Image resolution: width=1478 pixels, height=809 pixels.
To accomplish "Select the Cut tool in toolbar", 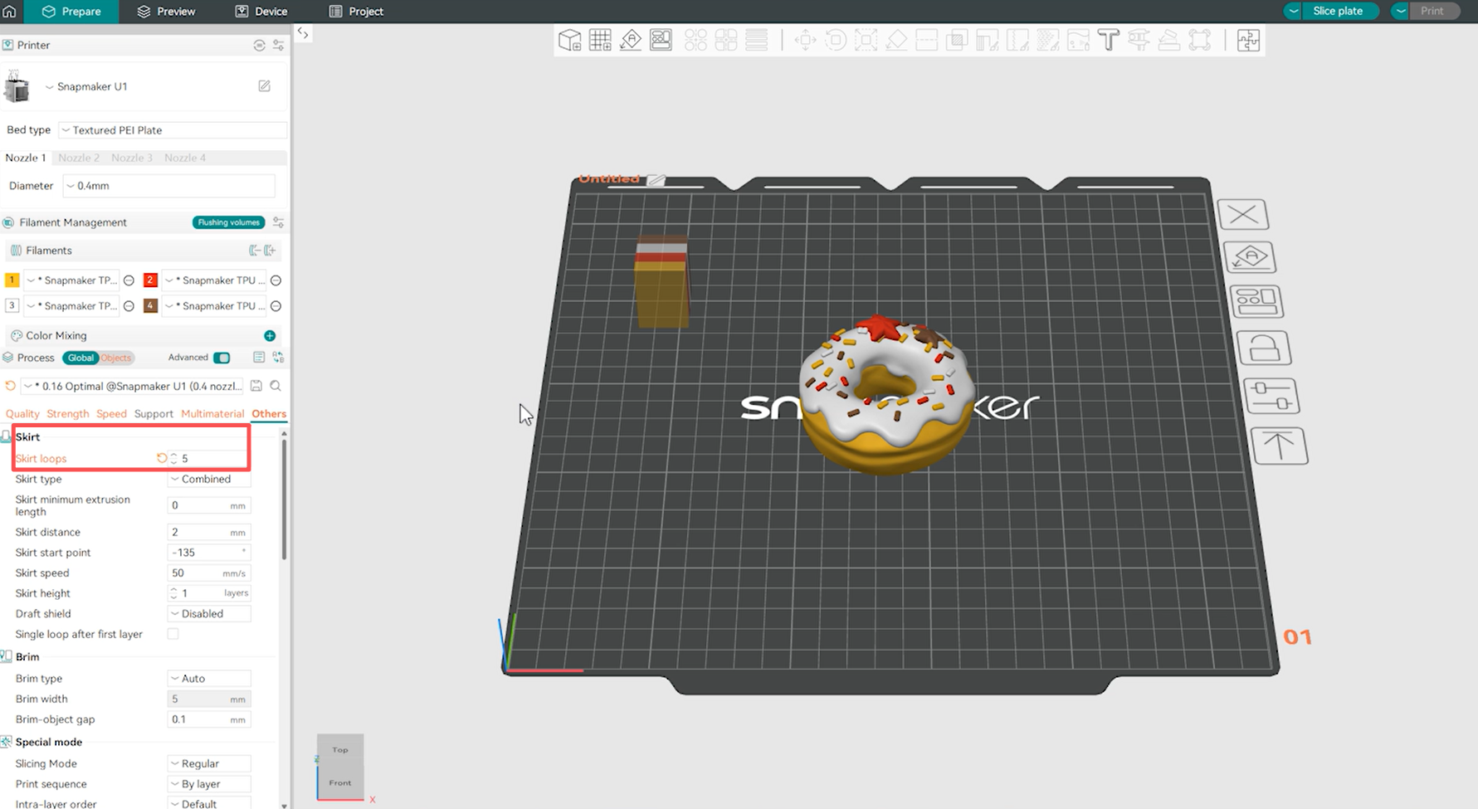I will point(926,40).
